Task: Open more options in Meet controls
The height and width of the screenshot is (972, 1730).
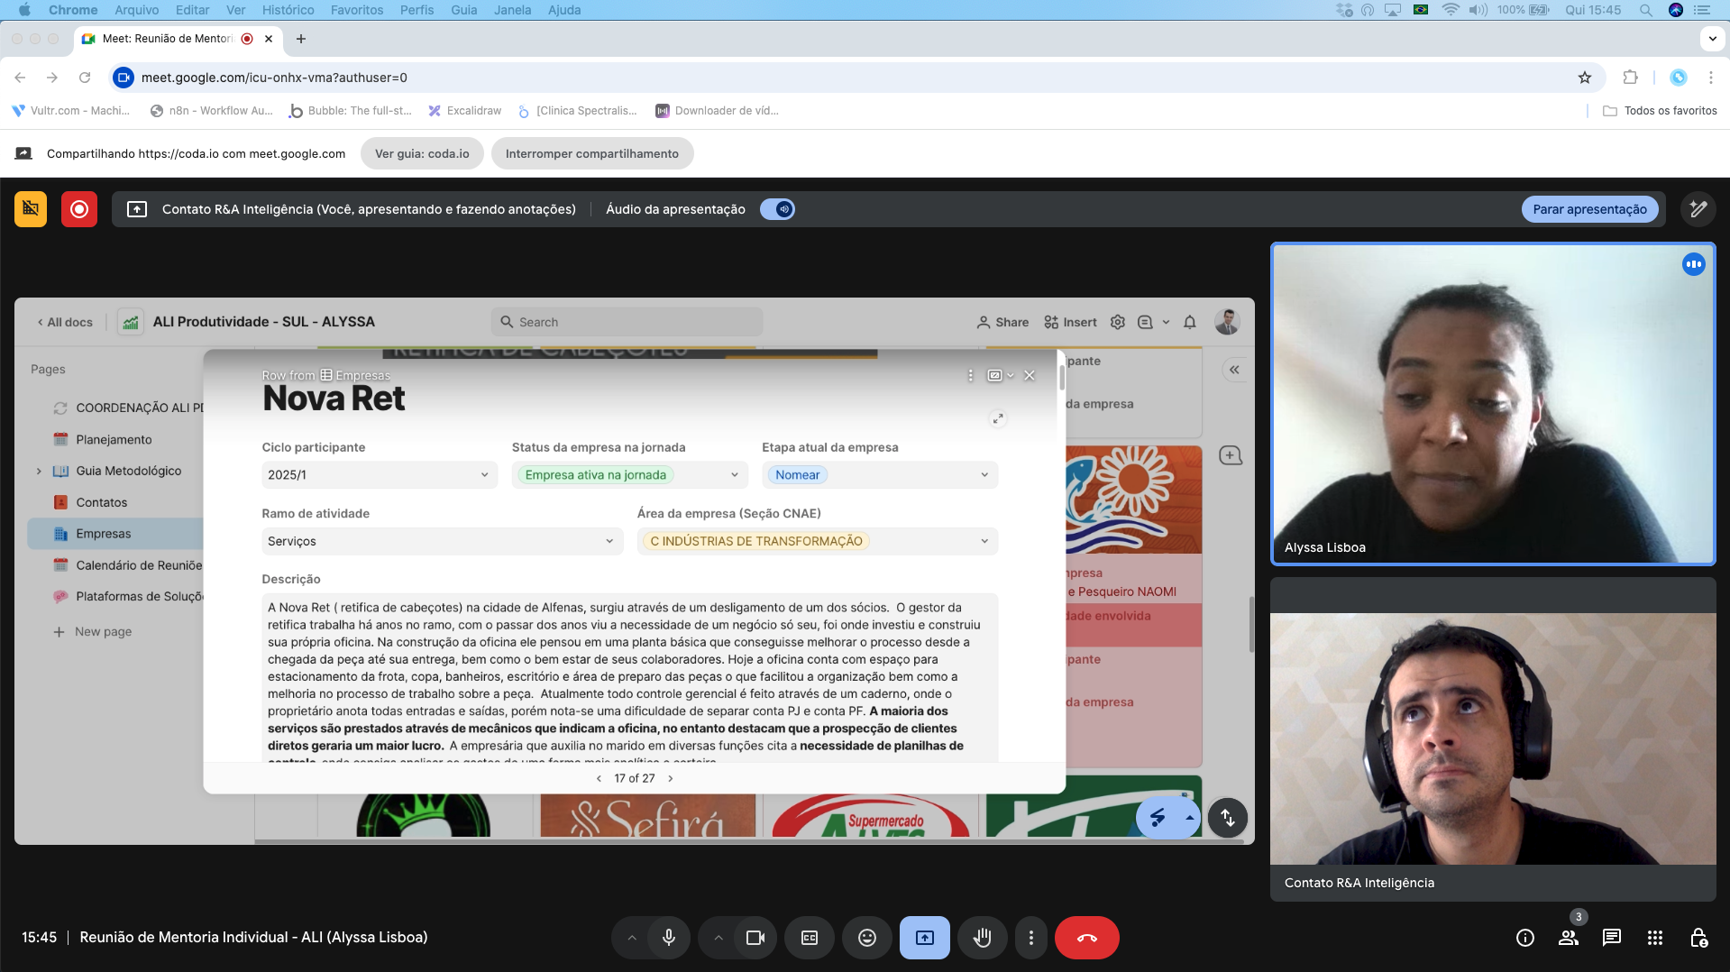Action: (1031, 938)
